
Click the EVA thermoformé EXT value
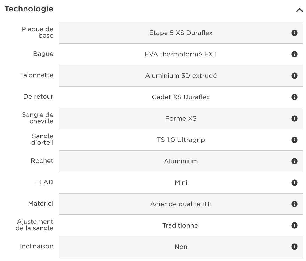(181, 54)
